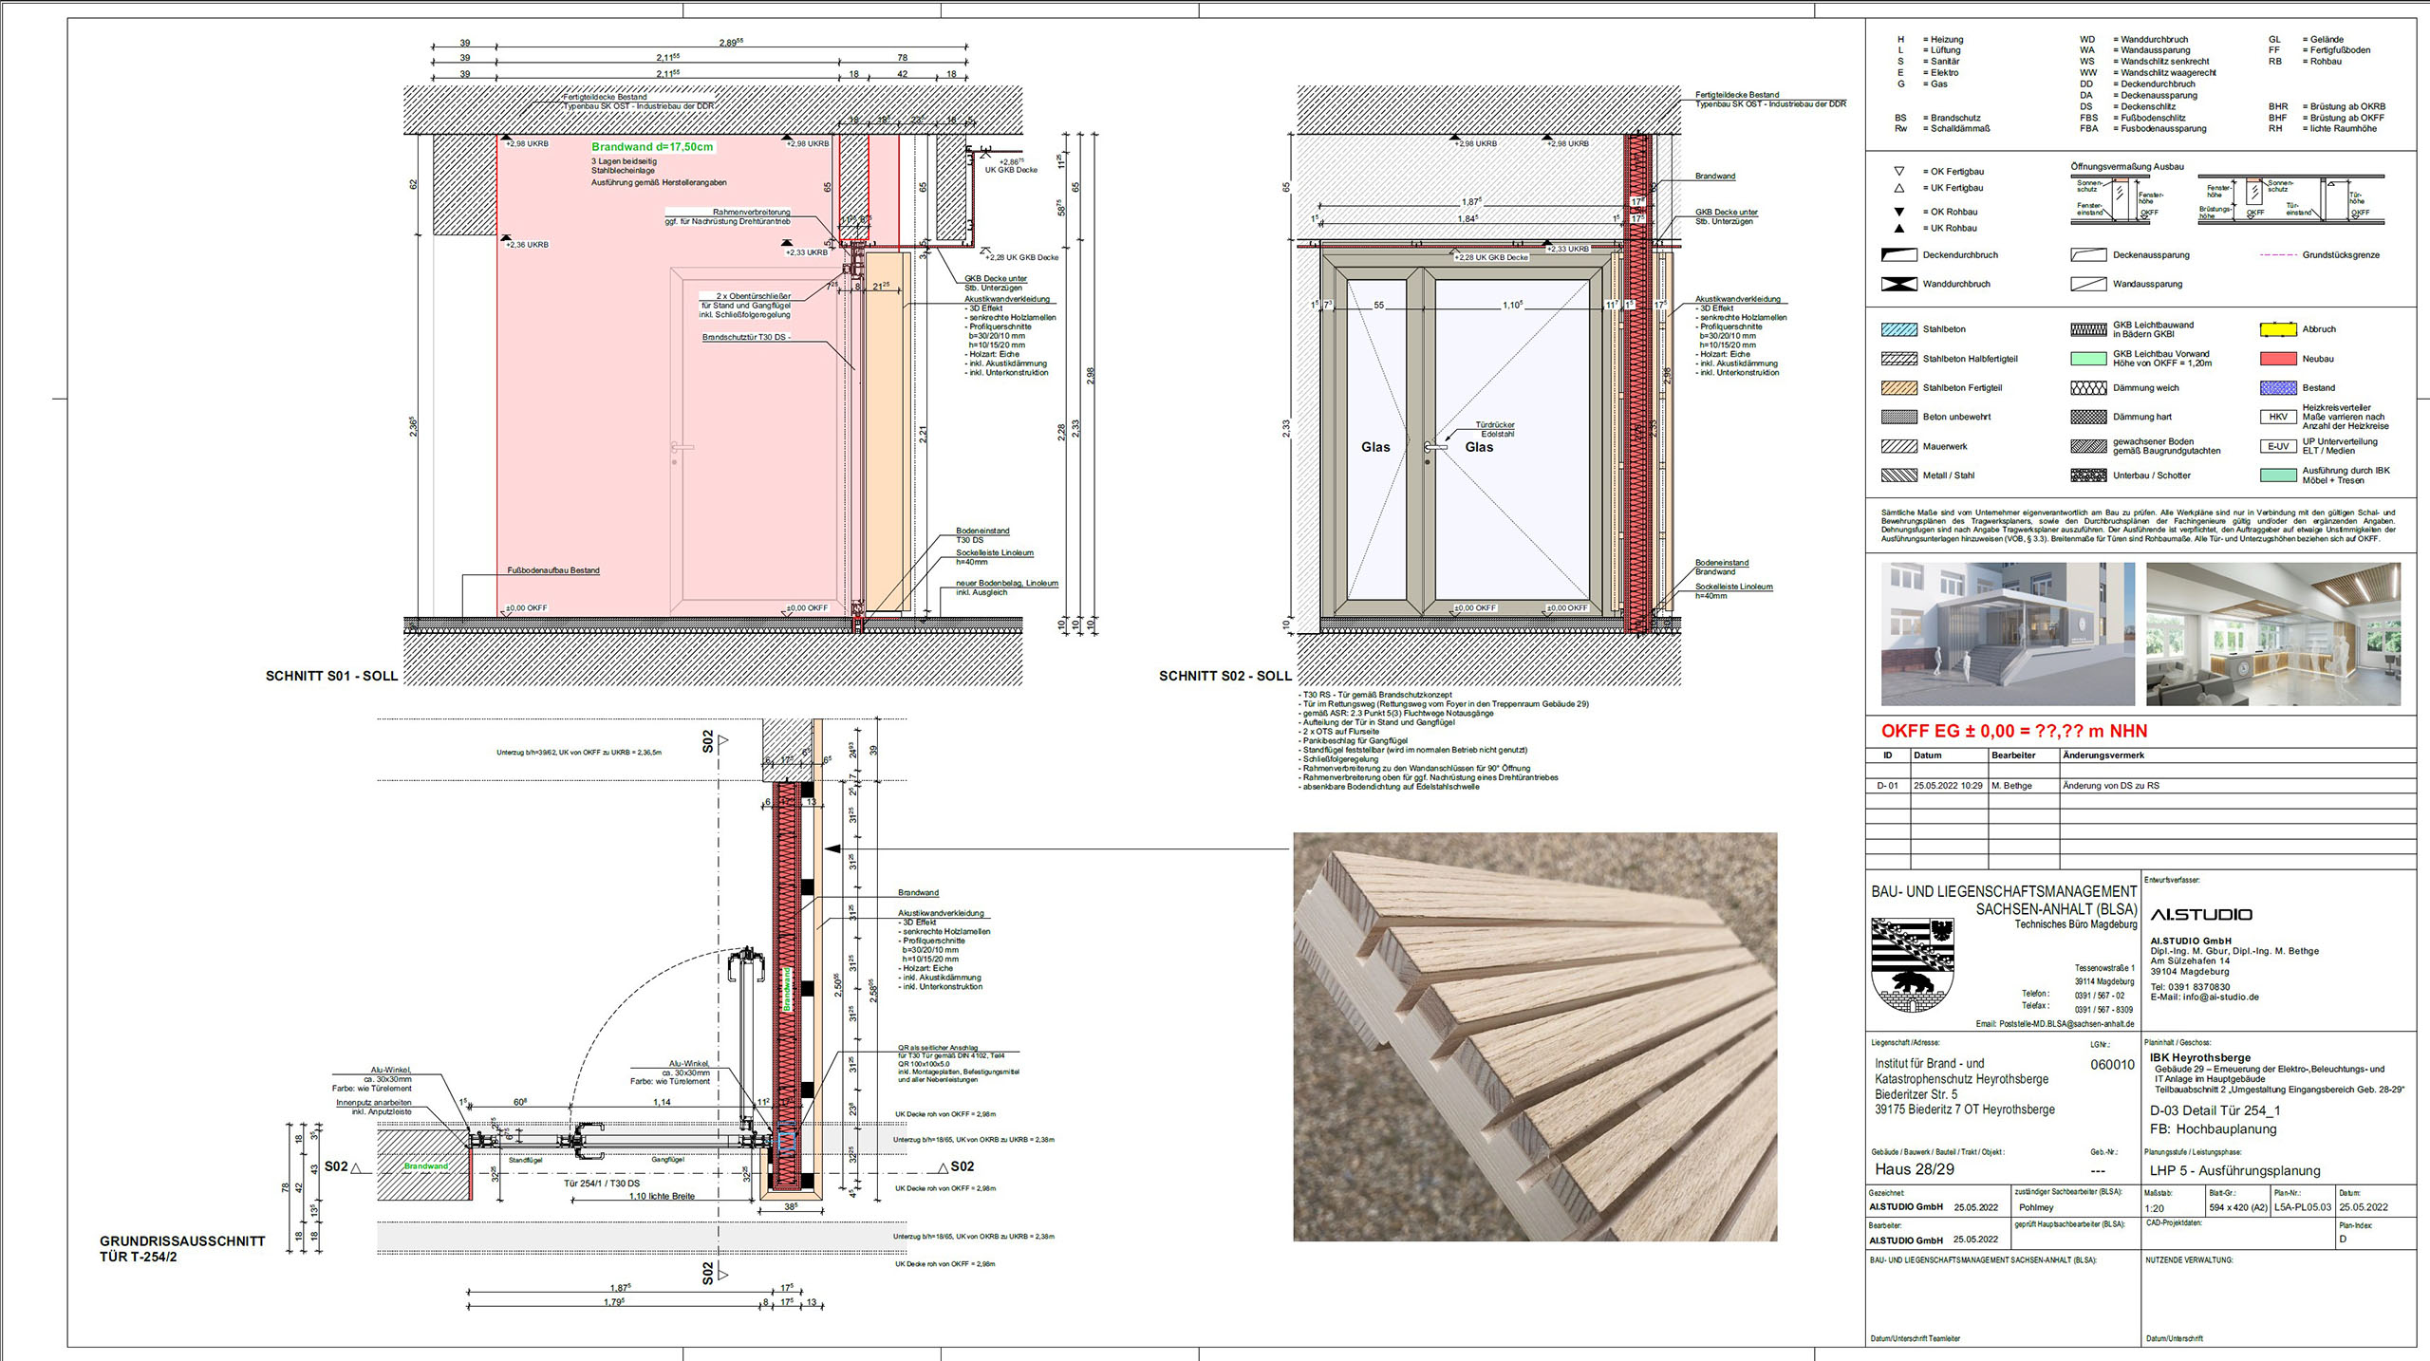
Task: Click the Mauerwerk hatch swatch
Action: point(1898,446)
